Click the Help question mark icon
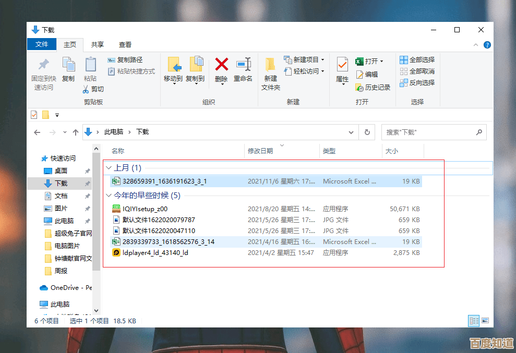516x353 pixels. click(487, 45)
